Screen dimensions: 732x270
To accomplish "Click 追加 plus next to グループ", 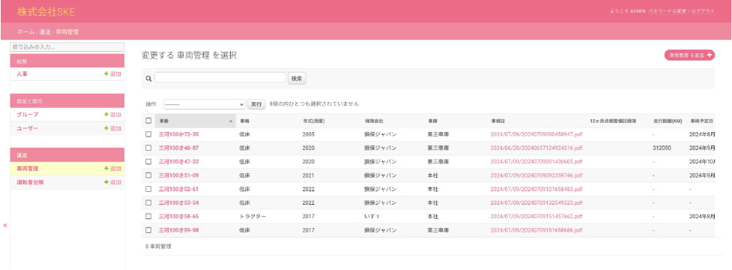I will (x=112, y=115).
